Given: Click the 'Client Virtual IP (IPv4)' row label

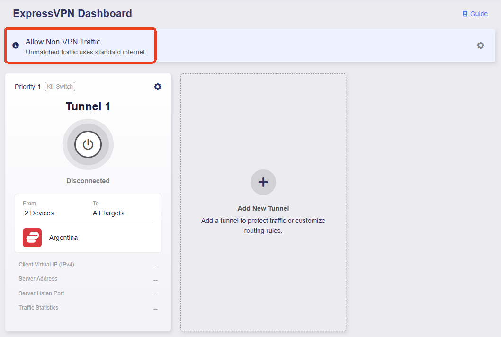Looking at the screenshot, I should tap(46, 265).
